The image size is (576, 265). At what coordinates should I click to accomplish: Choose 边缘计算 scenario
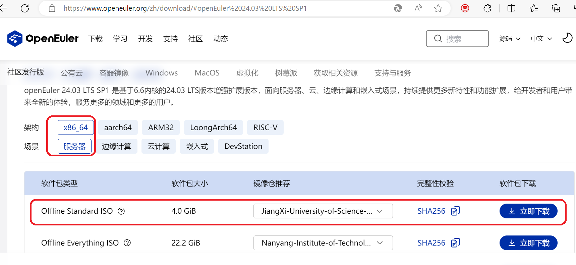116,146
